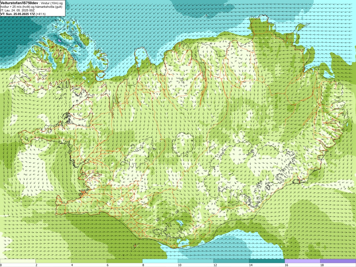Image resolution: width=356 pixels, height=267 pixels.
Task: Click the '8' scale label
Action: click(143, 265)
